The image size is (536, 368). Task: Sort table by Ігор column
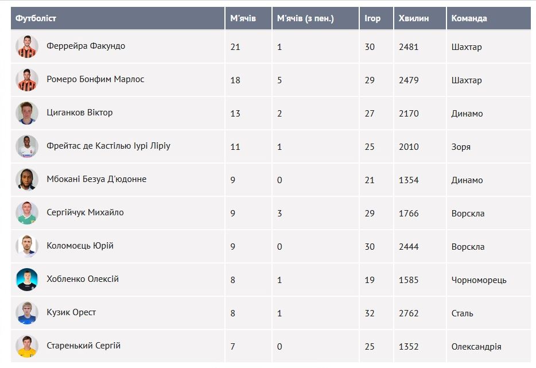coord(372,18)
